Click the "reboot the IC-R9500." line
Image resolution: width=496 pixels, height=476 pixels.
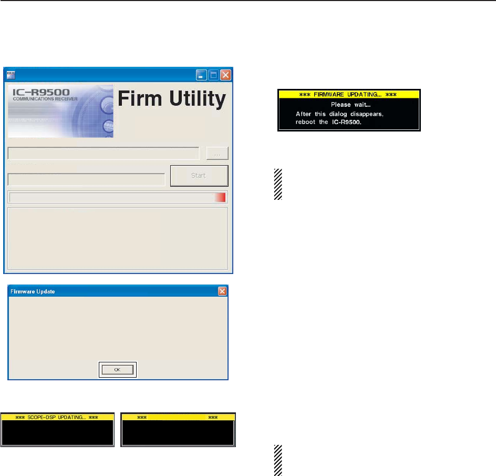[328, 122]
